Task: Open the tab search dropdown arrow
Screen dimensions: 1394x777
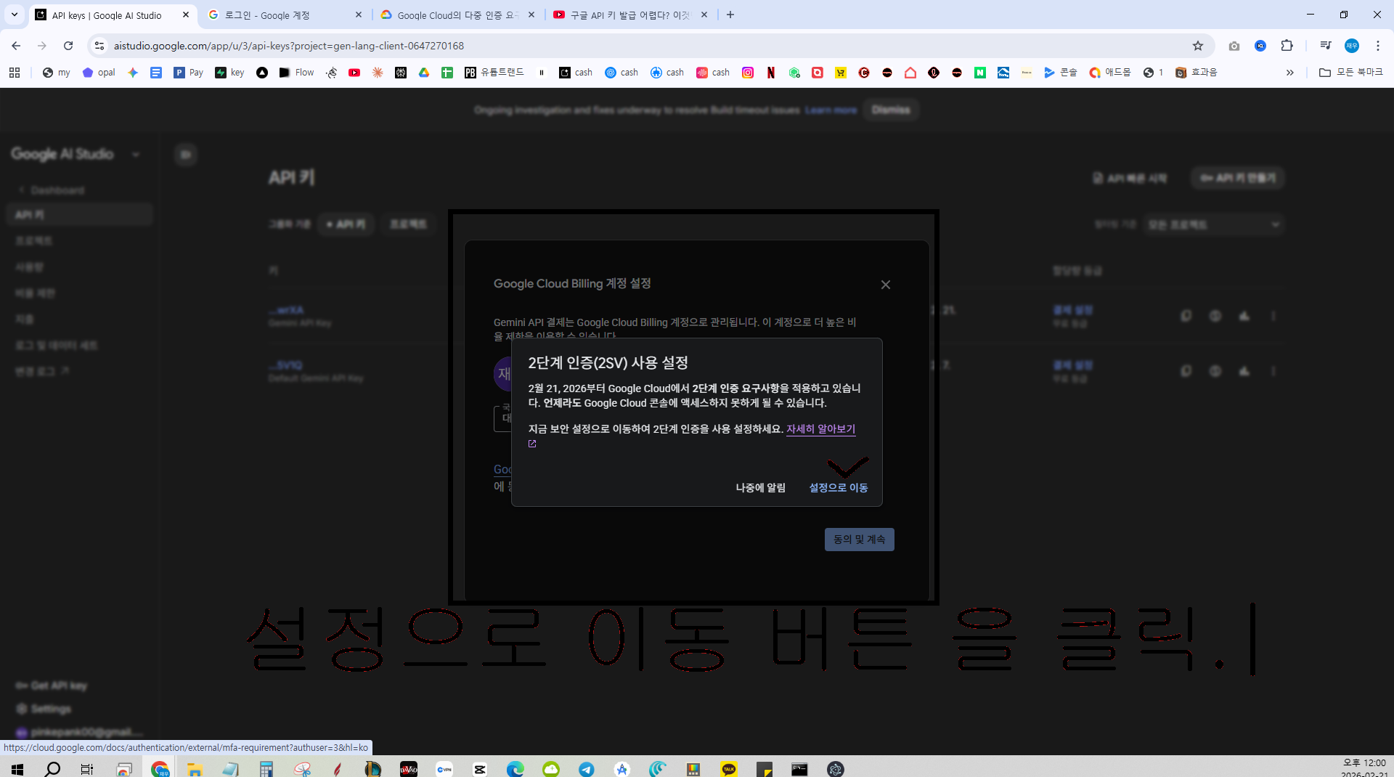Action: [x=14, y=15]
